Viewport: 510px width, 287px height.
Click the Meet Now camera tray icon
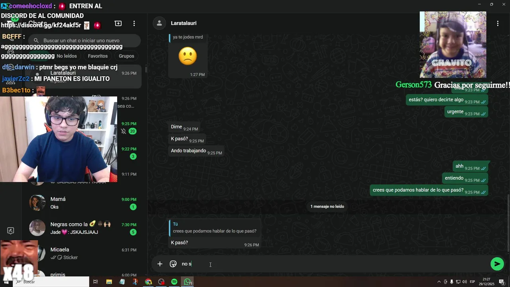(445, 282)
